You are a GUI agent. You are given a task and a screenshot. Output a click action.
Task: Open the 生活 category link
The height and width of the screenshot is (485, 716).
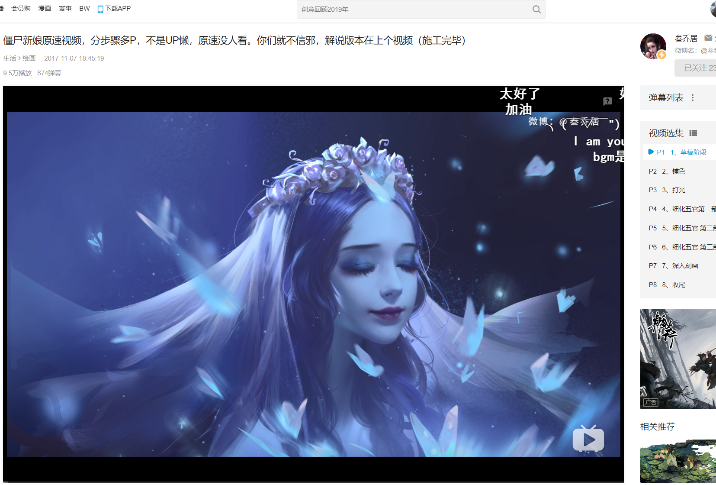(x=10, y=58)
